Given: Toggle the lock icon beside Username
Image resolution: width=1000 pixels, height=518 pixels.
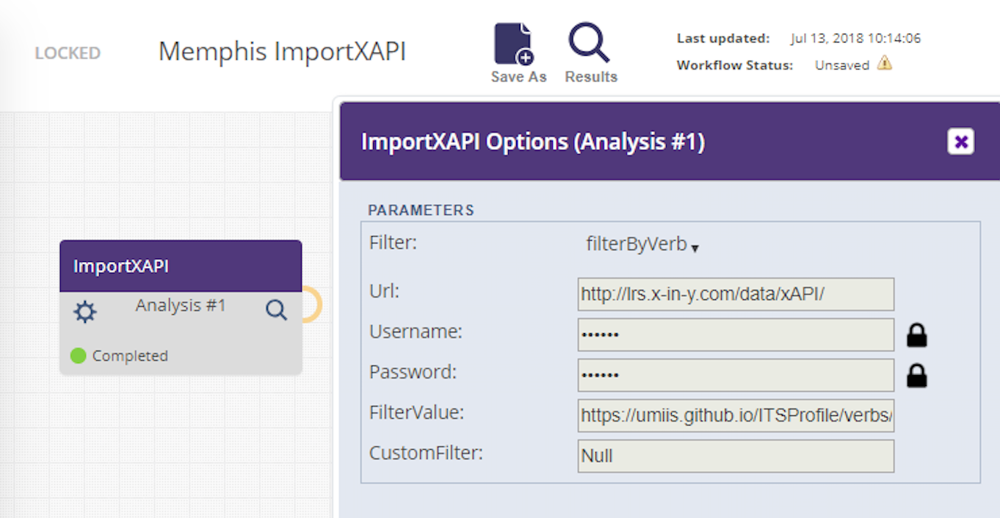Looking at the screenshot, I should [916, 335].
